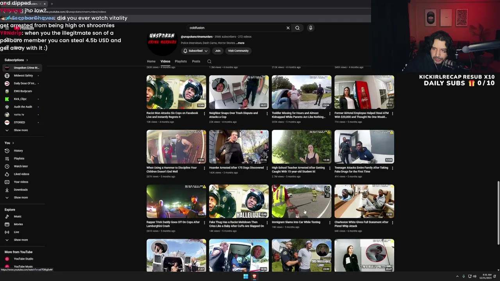The image size is (500, 281).
Task: Open Audit the Audit subscription
Action: 22,107
